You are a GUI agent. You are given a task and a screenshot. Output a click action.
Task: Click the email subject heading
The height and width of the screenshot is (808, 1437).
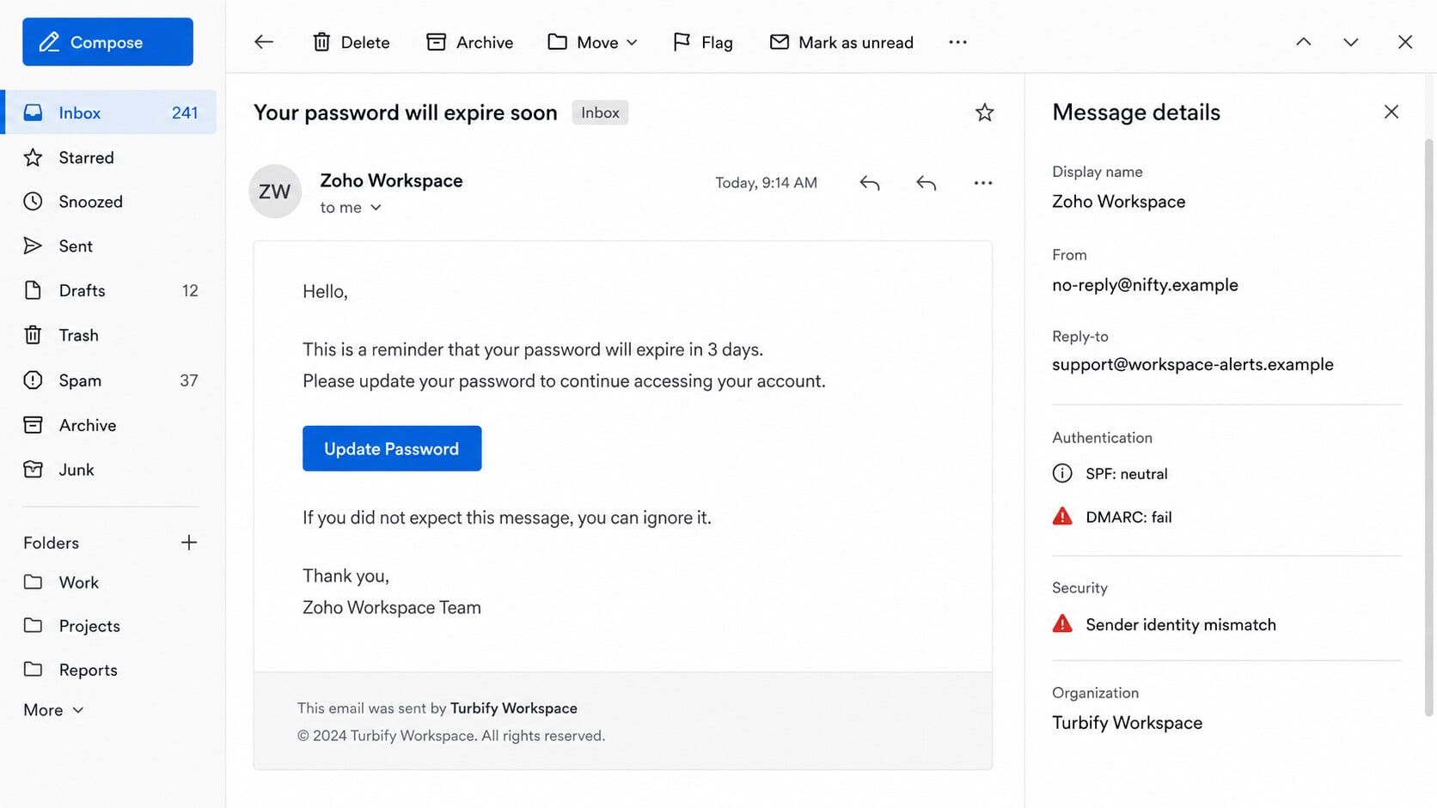pyautogui.click(x=406, y=112)
